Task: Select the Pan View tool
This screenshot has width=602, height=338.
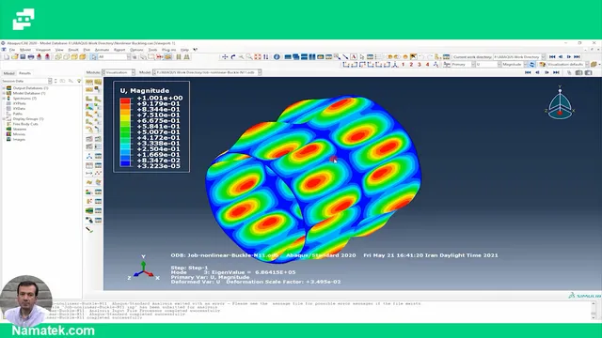Action: [225, 56]
